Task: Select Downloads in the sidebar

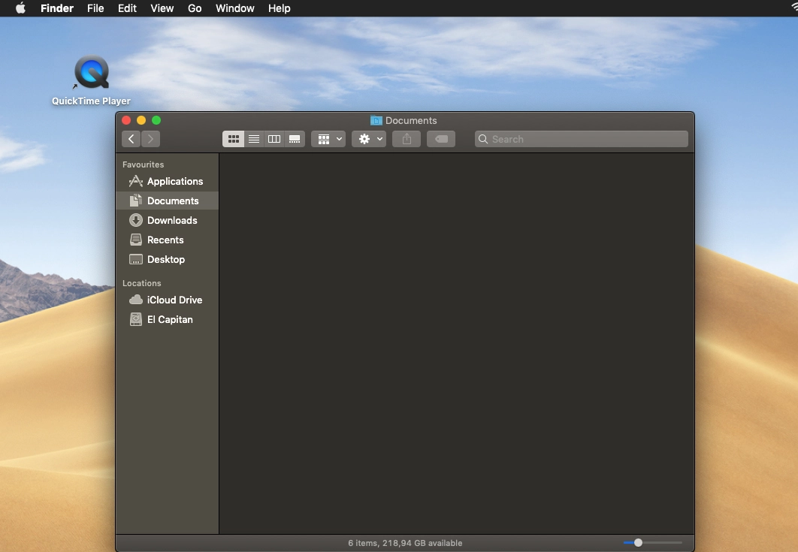Action: (172, 220)
